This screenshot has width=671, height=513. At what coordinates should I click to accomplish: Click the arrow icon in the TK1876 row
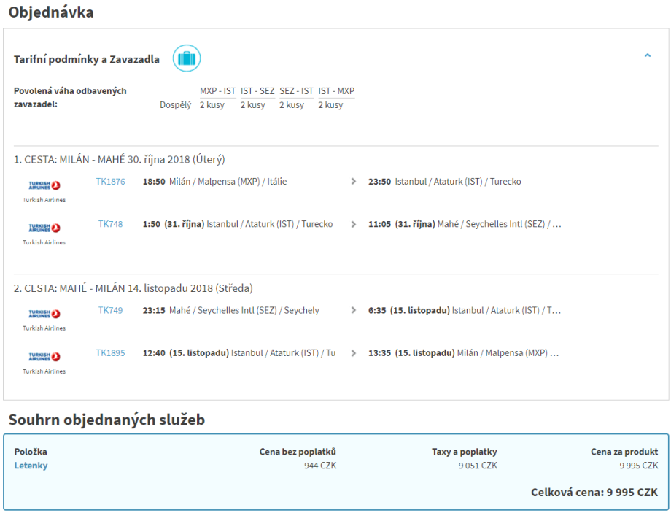(x=354, y=182)
